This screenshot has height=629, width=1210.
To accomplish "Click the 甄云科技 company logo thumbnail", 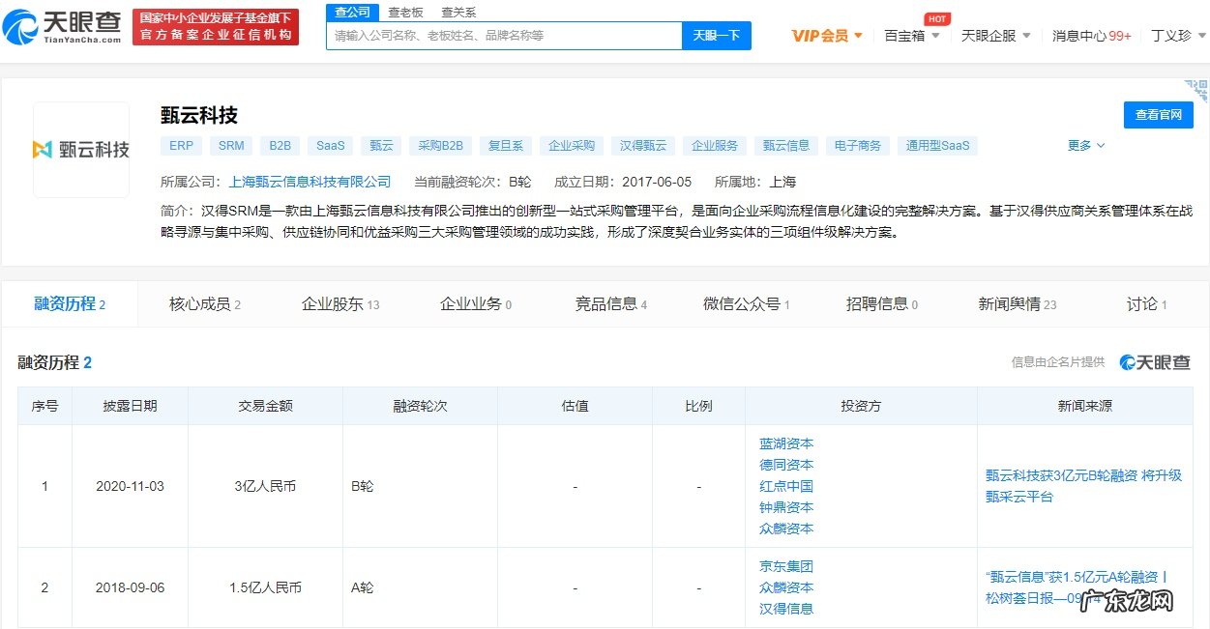I will (x=81, y=147).
